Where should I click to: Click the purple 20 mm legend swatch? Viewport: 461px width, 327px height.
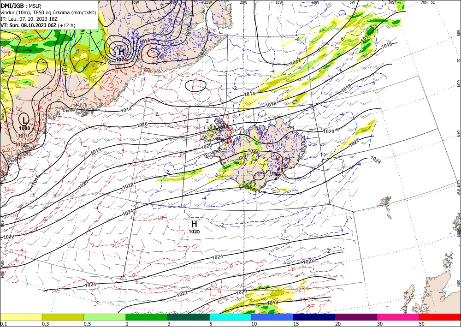pos(356,317)
